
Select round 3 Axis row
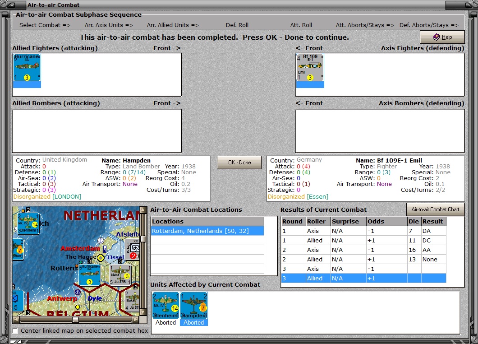[363, 269]
